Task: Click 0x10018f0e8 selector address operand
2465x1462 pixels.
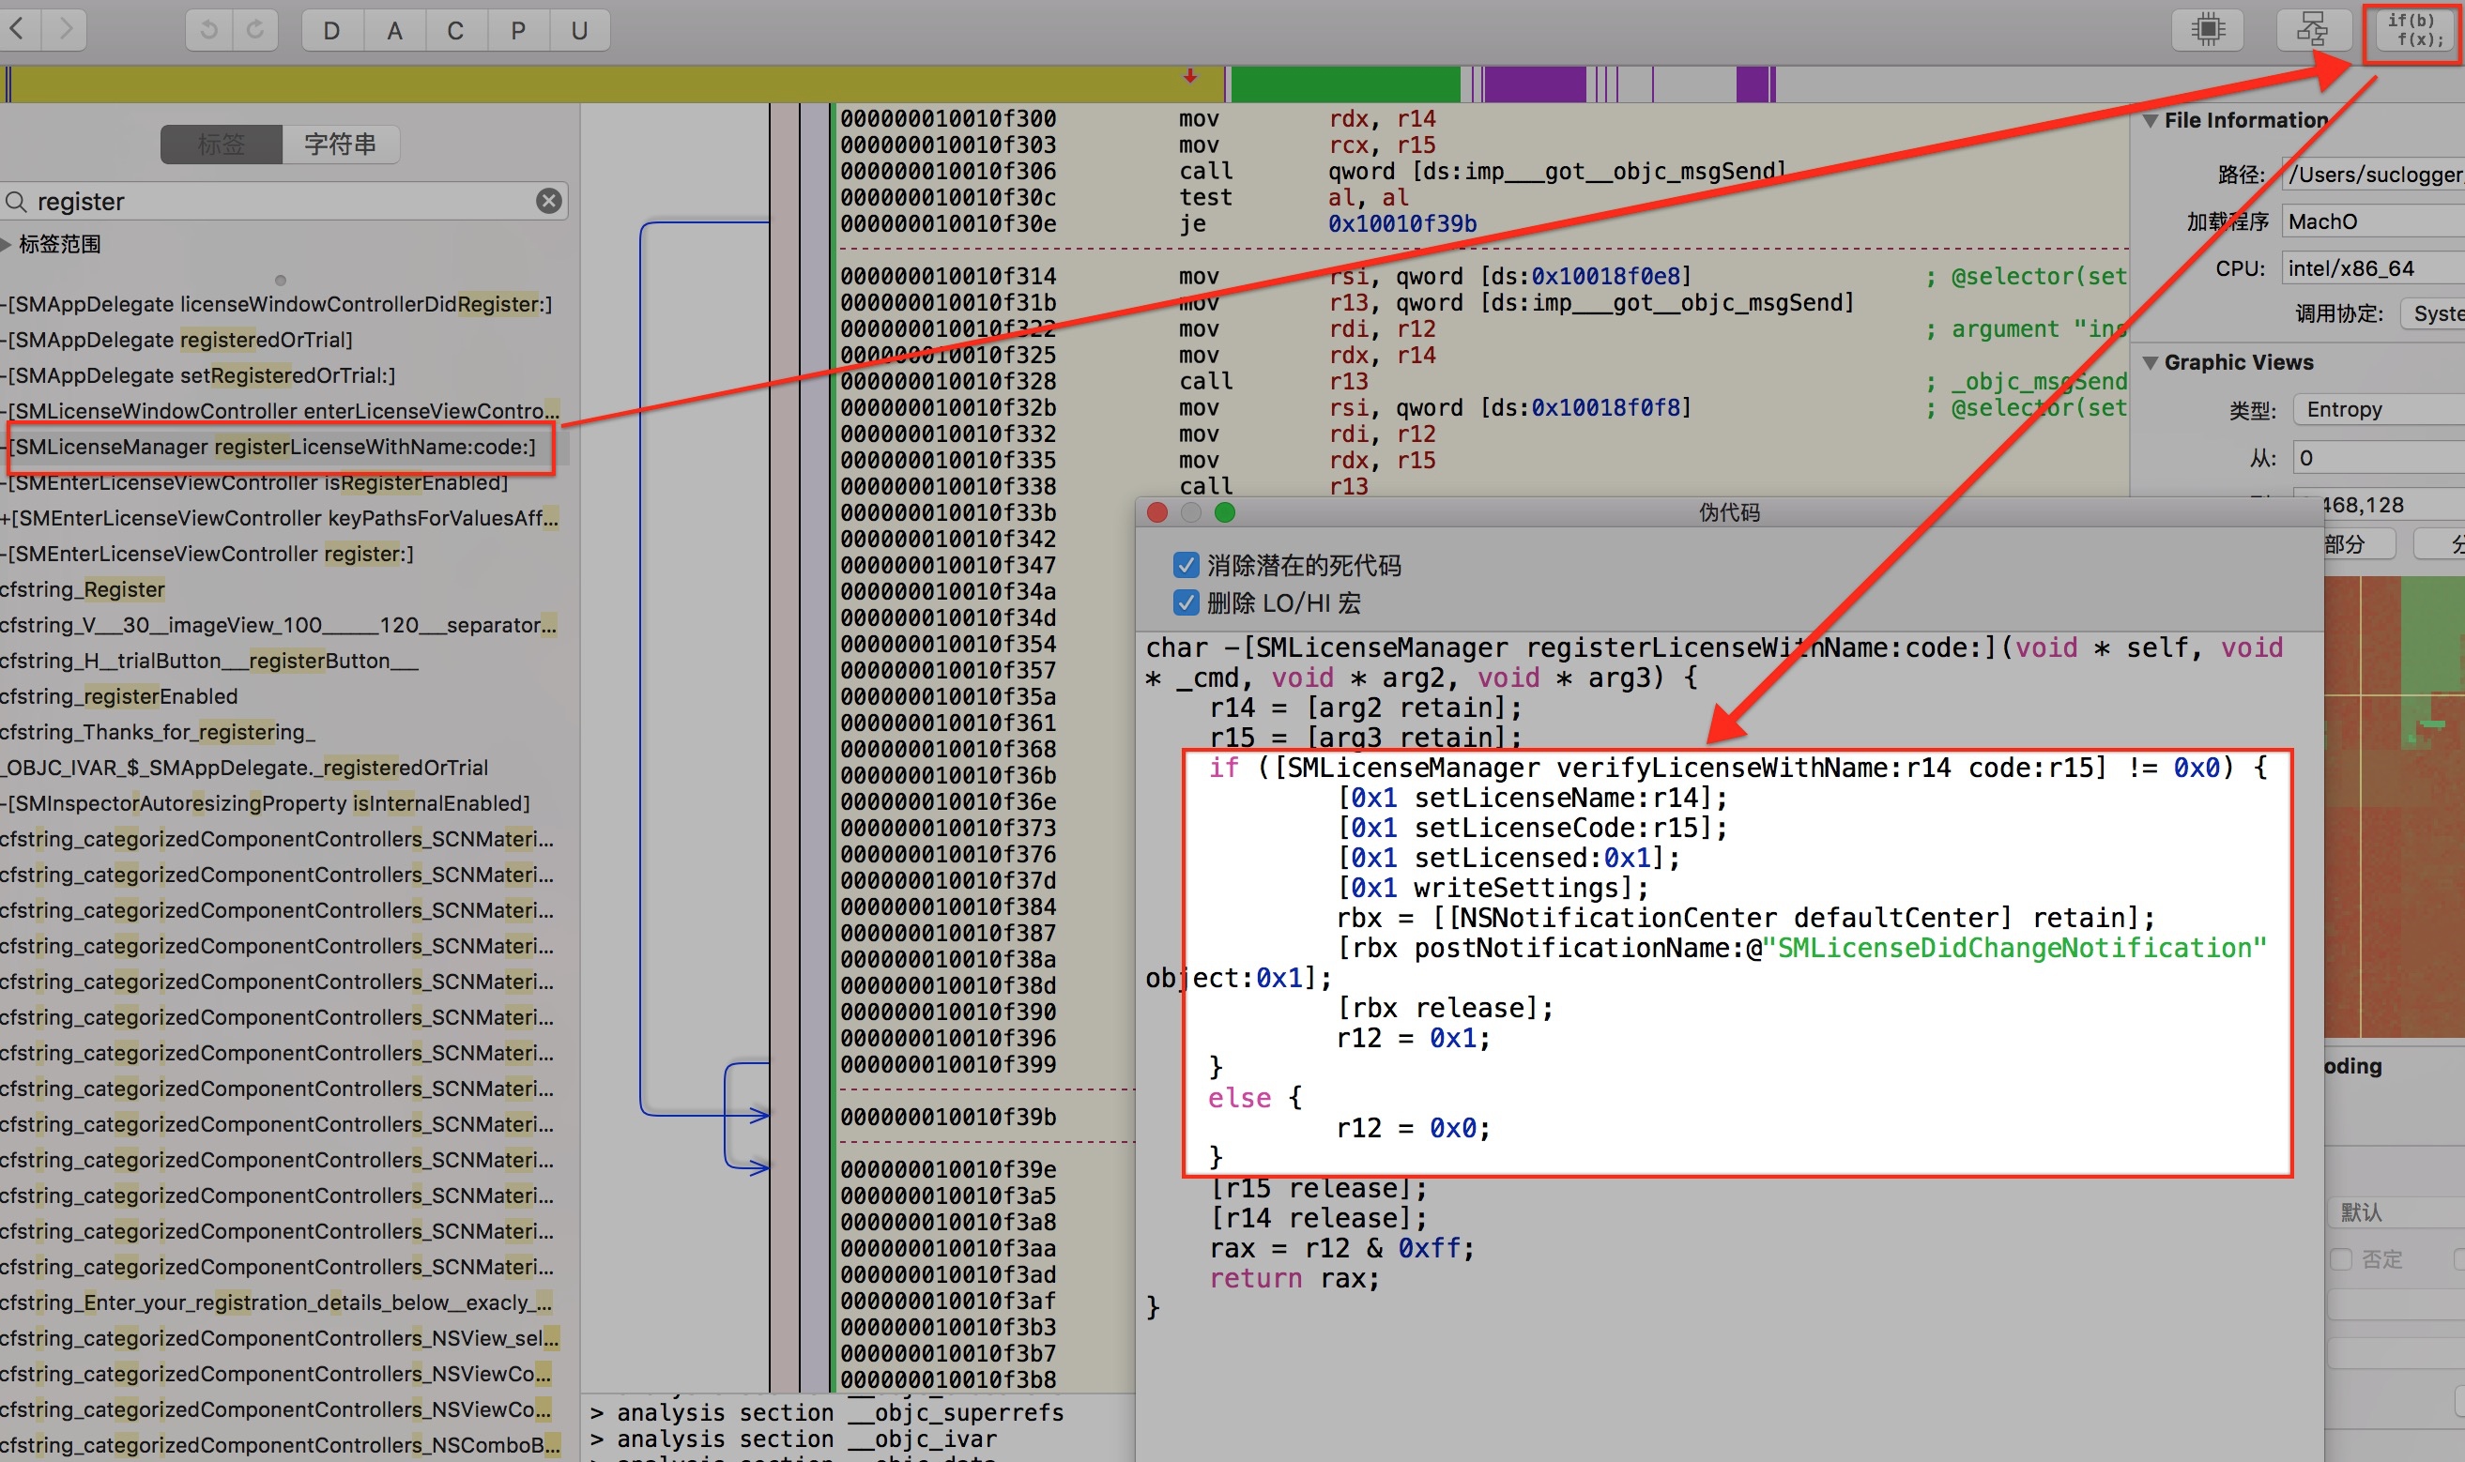Action: click(1605, 277)
